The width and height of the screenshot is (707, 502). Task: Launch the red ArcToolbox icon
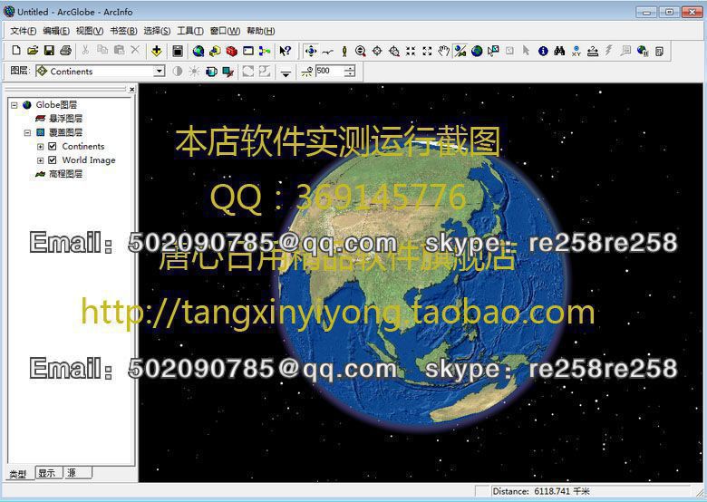tap(231, 51)
